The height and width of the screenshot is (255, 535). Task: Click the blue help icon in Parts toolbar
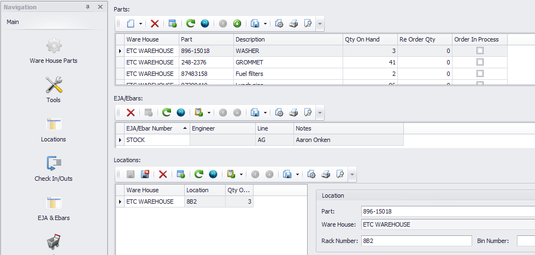tap(205, 23)
